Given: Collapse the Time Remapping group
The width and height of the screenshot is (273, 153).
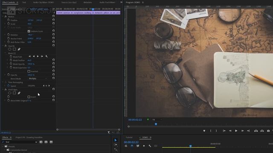Looking at the screenshot, I should 3,82.
